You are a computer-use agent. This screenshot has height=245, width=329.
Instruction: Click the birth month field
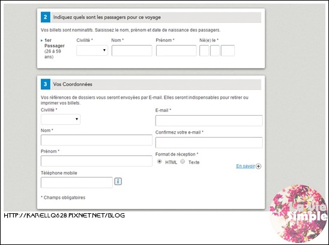(x=215, y=50)
